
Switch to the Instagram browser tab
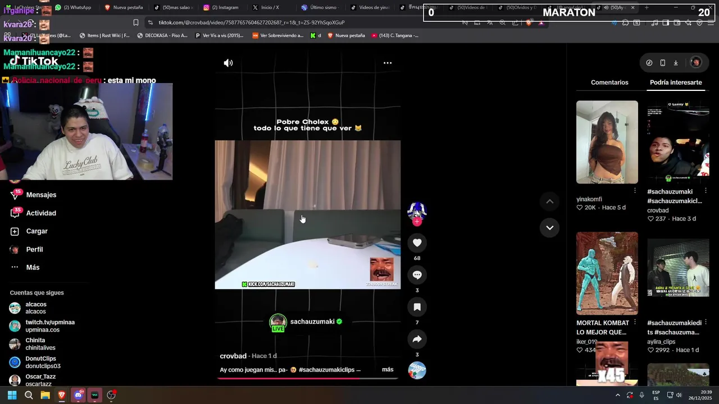pos(221,7)
